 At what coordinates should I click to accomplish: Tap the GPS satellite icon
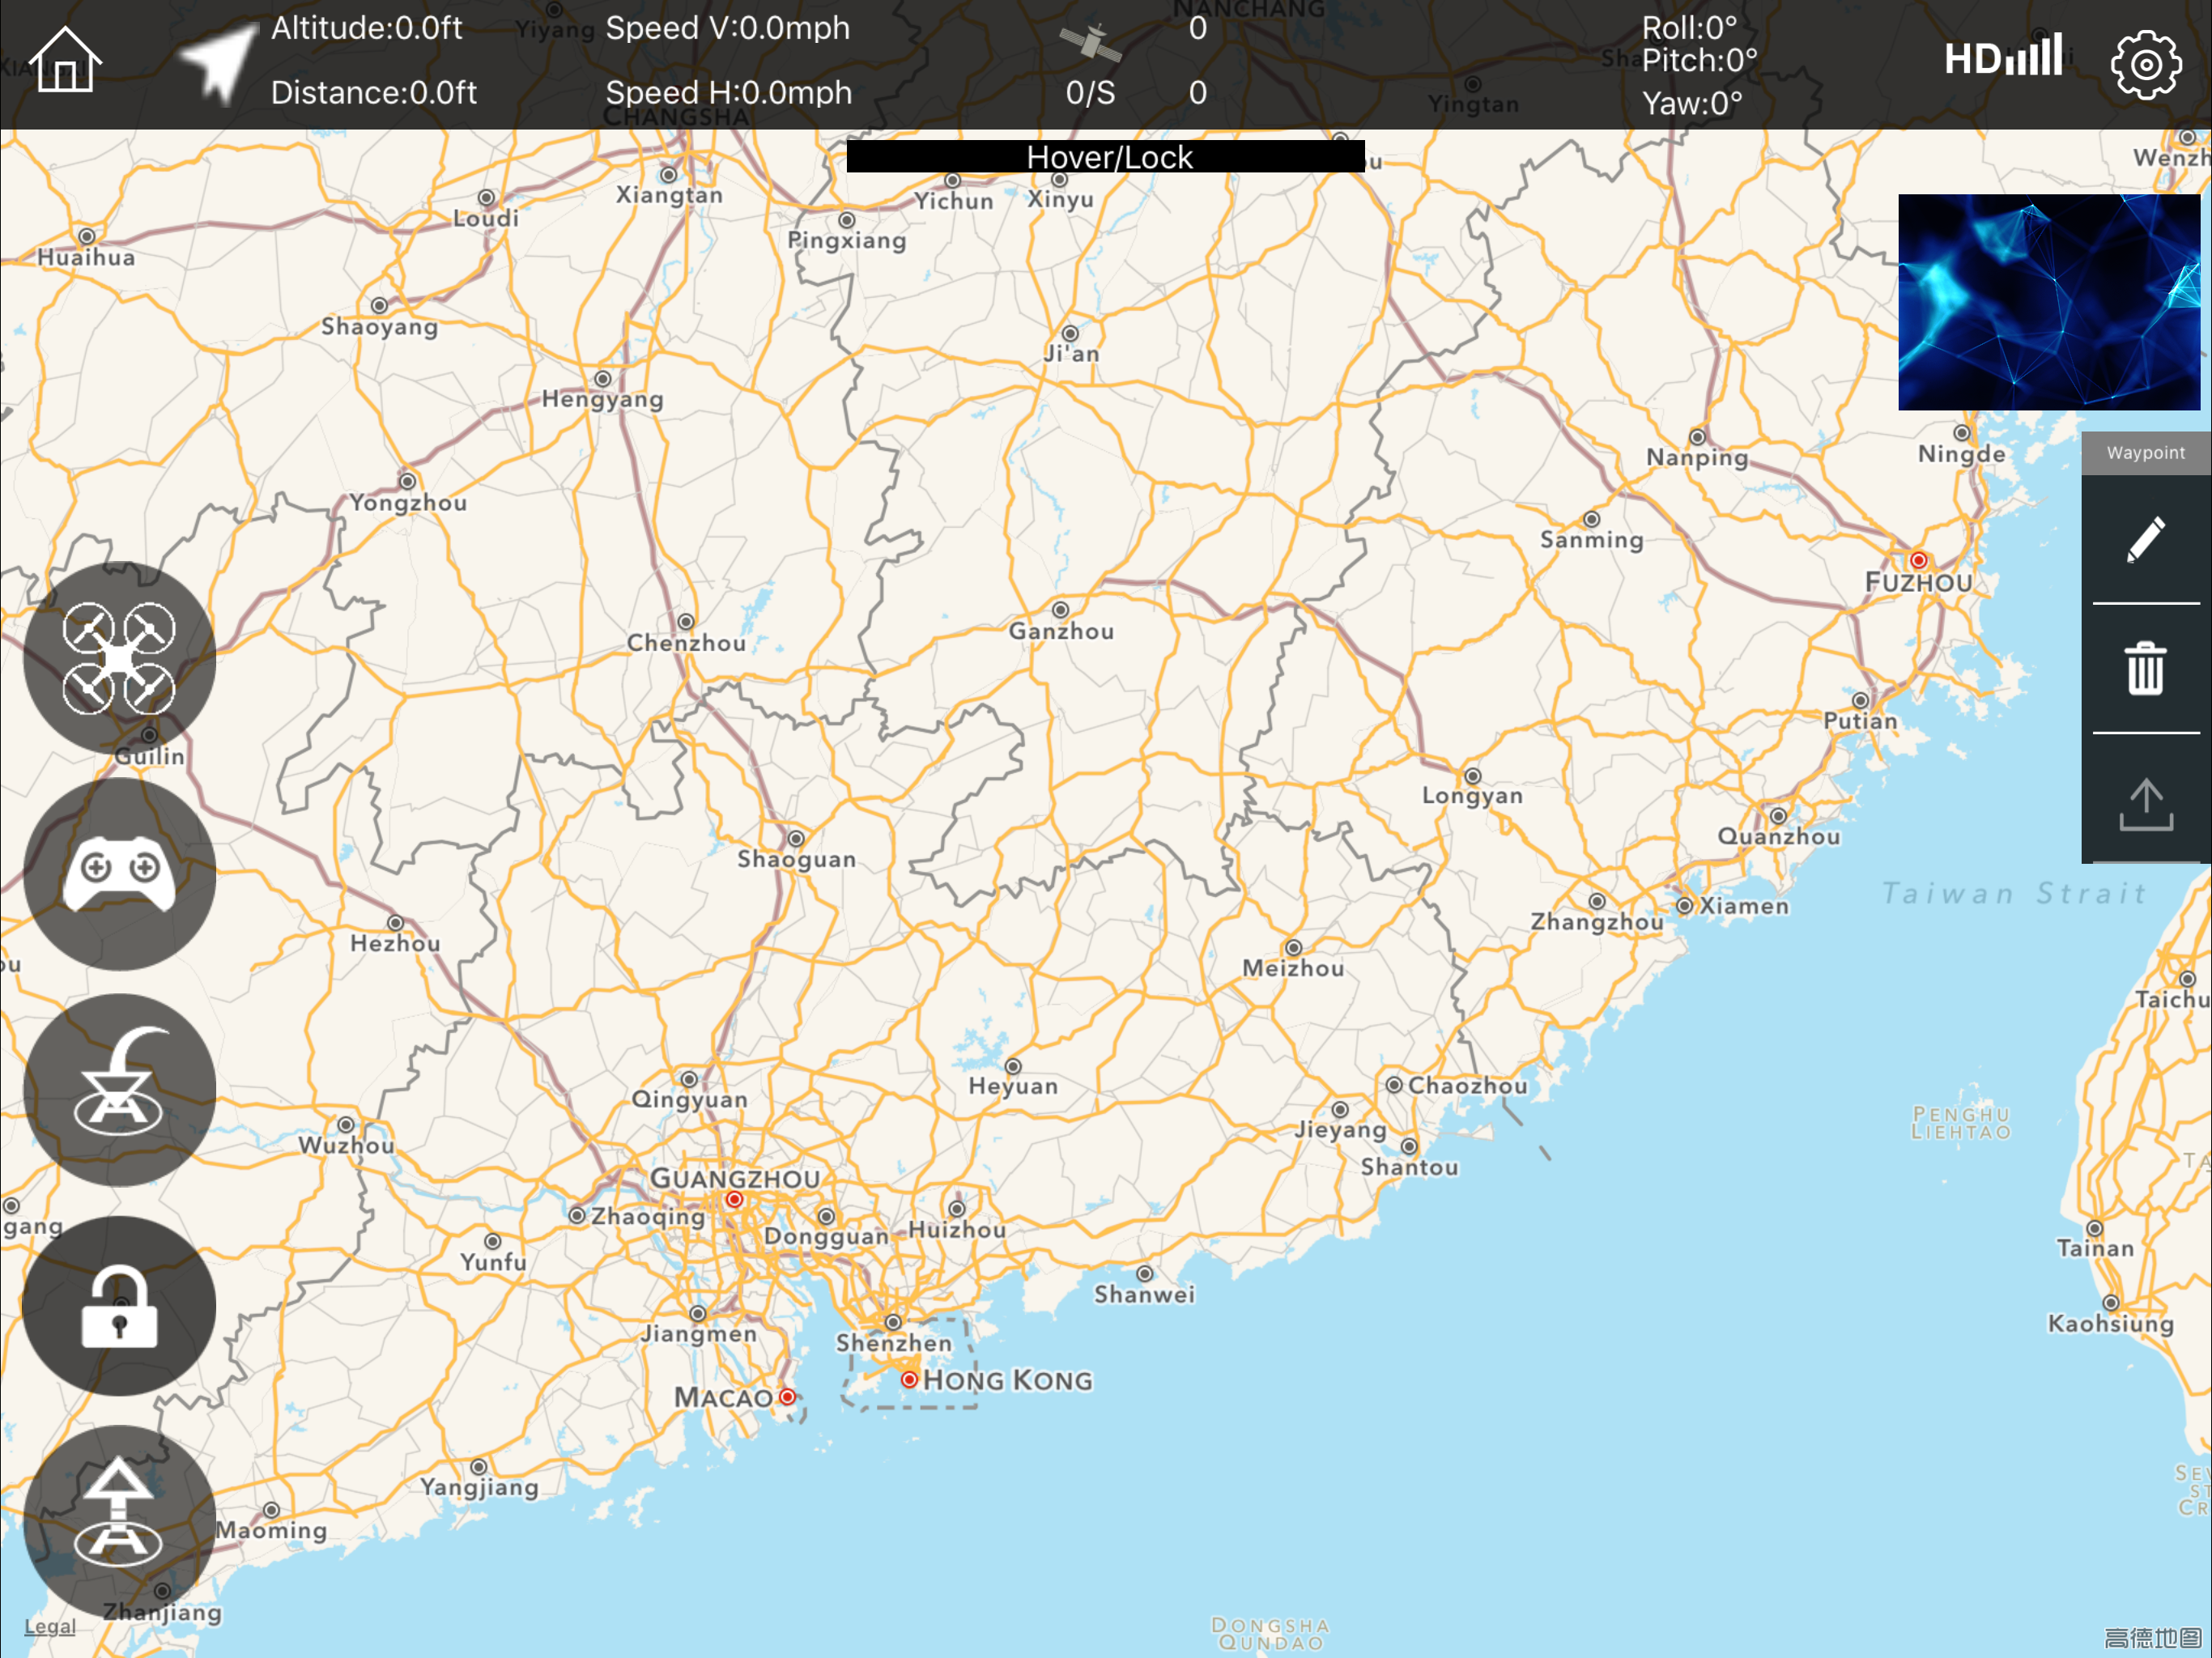click(1090, 43)
